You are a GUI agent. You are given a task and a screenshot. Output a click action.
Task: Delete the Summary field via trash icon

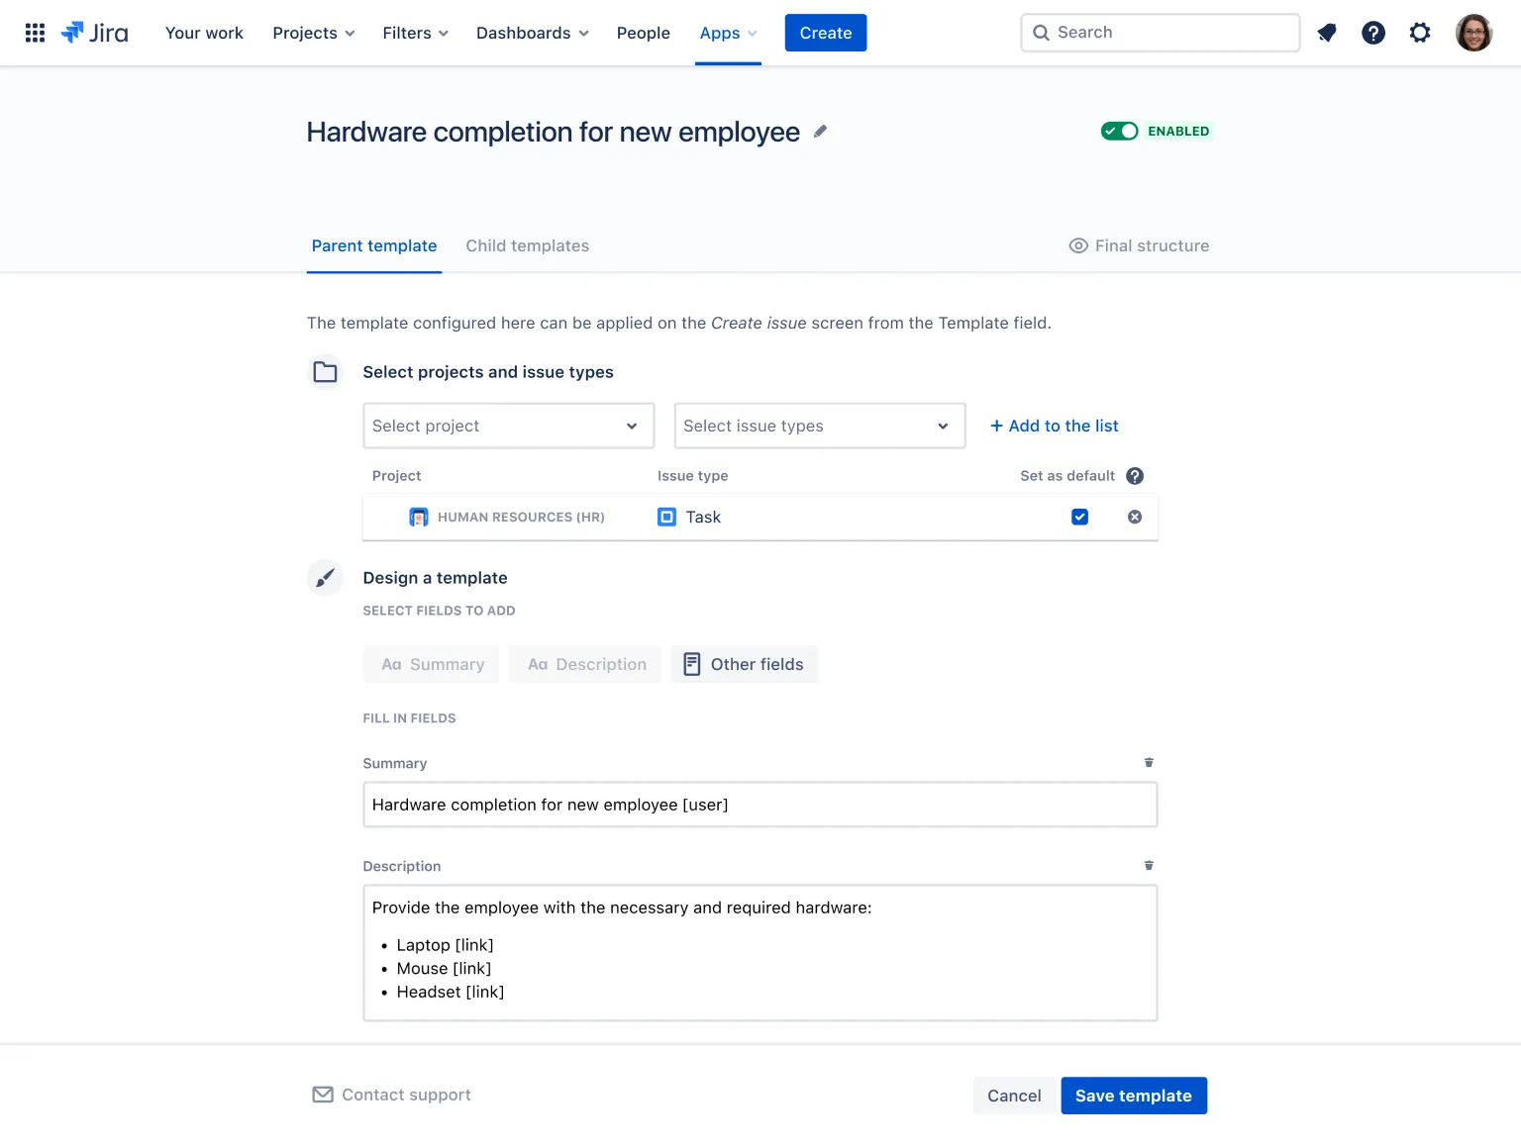(1148, 762)
